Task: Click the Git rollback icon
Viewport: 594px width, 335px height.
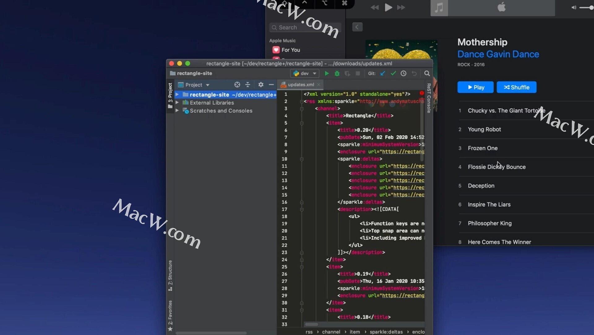Action: pos(414,73)
